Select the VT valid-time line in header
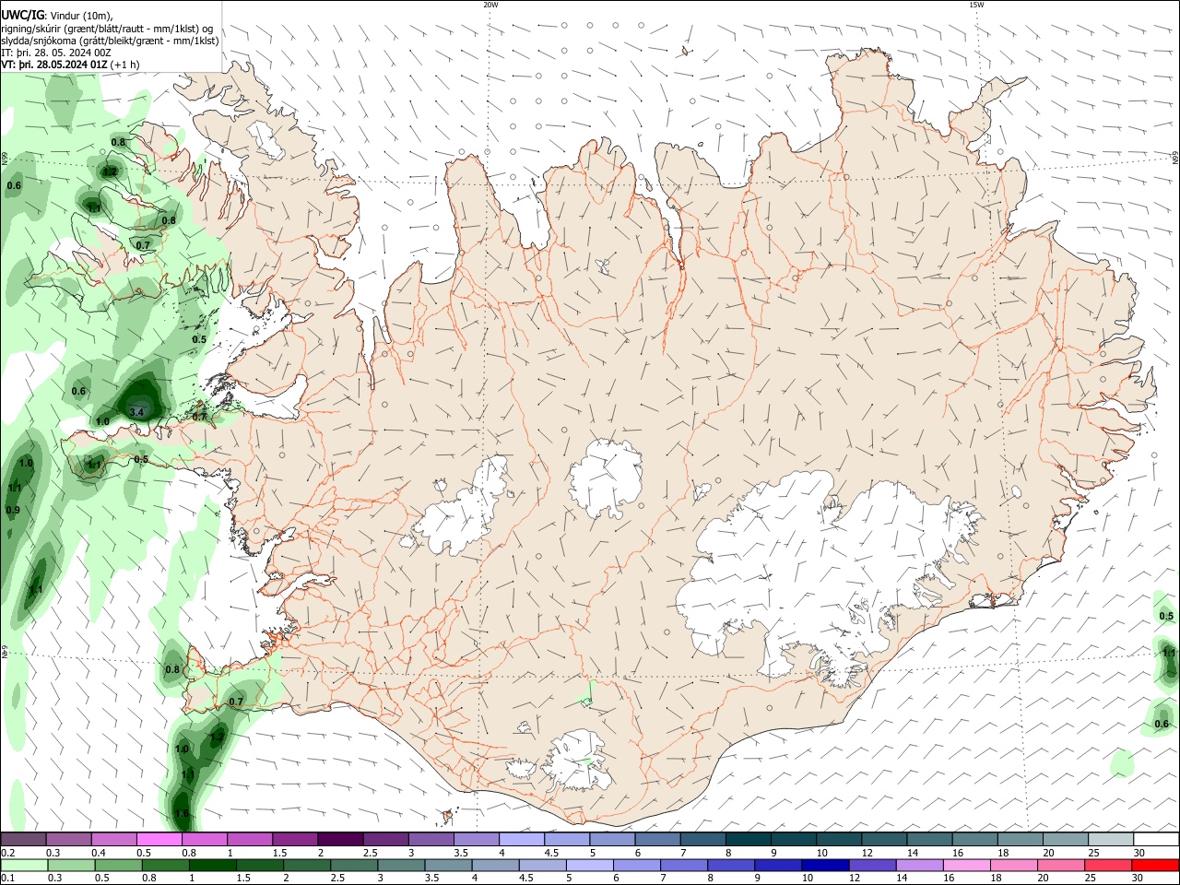 point(70,65)
